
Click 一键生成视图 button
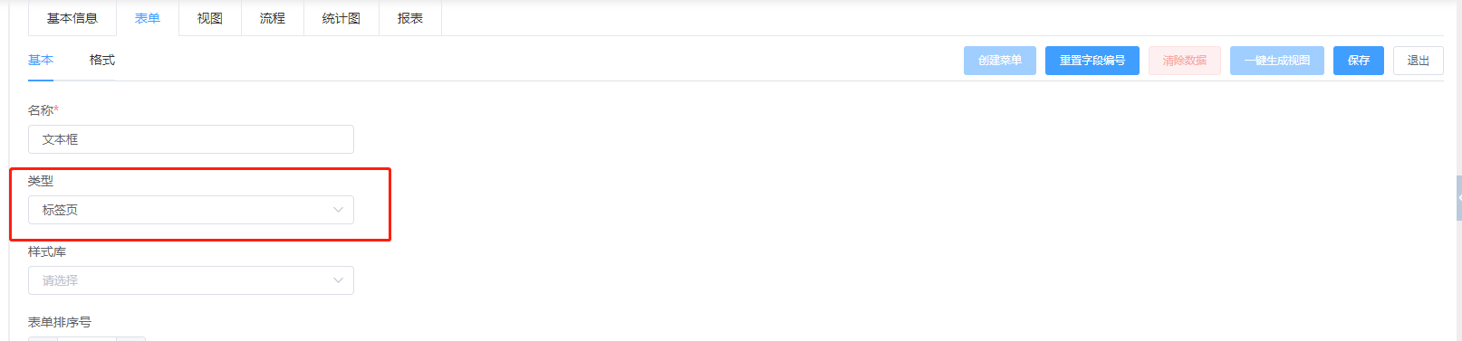[1277, 61]
